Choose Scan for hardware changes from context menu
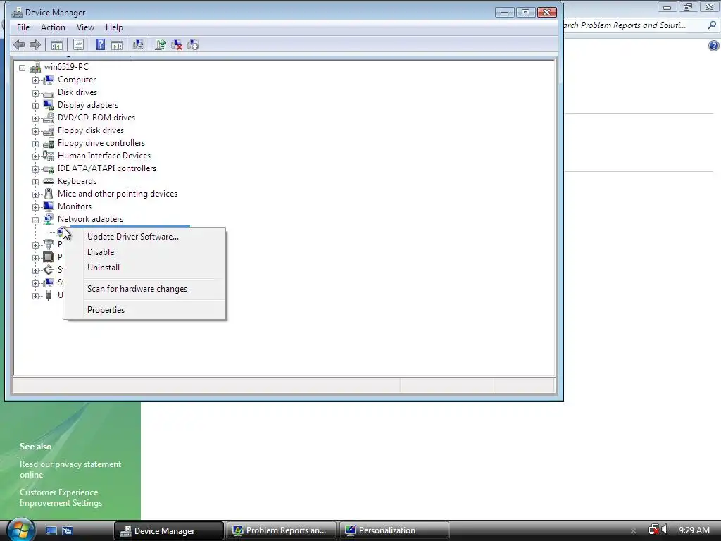721x541 pixels. pos(144,289)
